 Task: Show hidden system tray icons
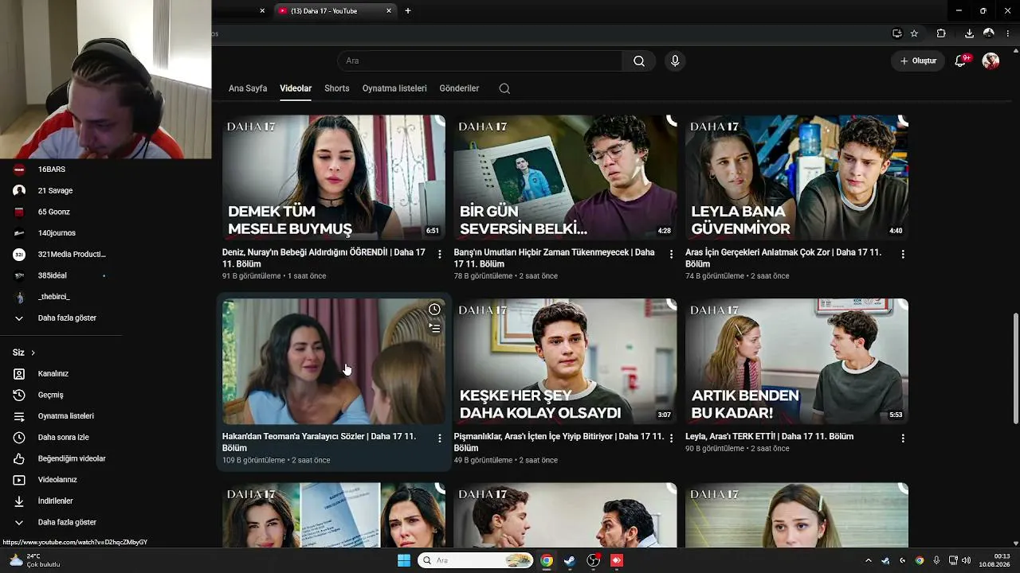(x=869, y=560)
